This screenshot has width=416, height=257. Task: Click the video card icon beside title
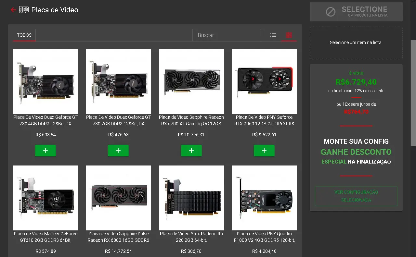24,10
